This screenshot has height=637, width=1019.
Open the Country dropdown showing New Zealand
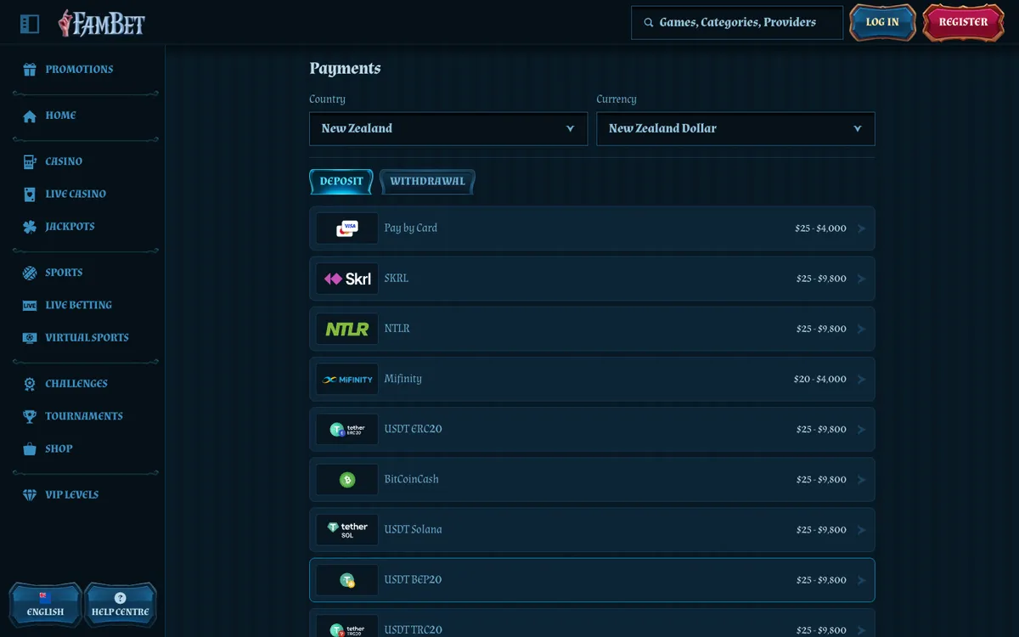pos(448,129)
